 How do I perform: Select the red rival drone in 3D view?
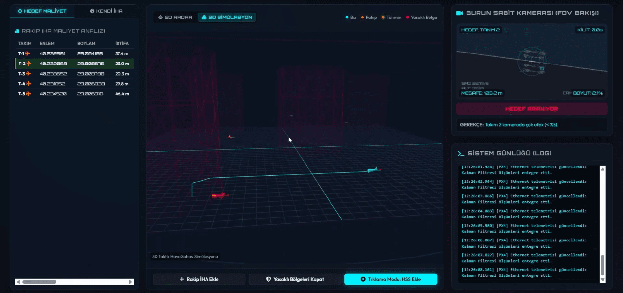coord(220,195)
